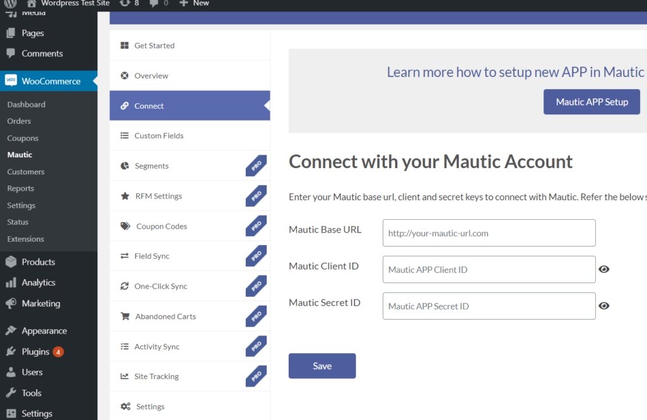Open the Activity Sync tab
The width and height of the screenshot is (647, 420).
(190, 347)
